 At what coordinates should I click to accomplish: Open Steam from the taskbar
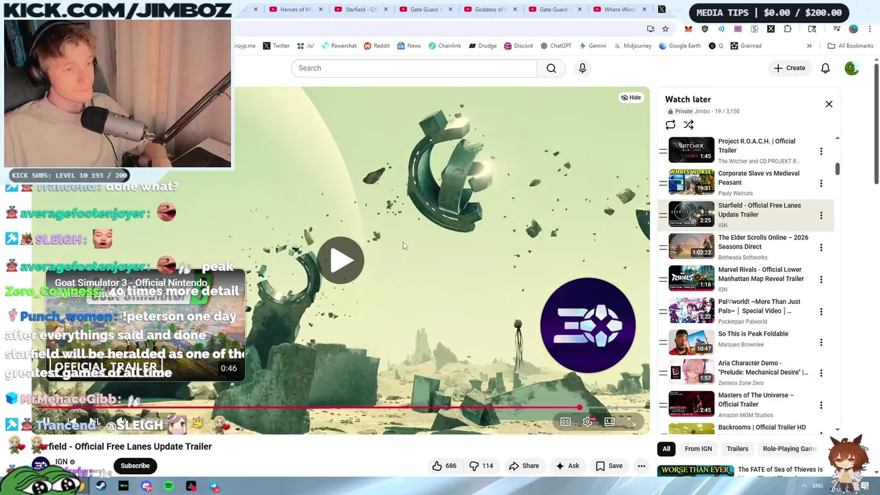(x=101, y=486)
